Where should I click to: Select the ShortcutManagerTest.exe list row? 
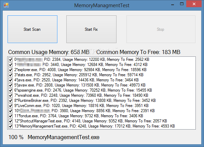point(91,121)
